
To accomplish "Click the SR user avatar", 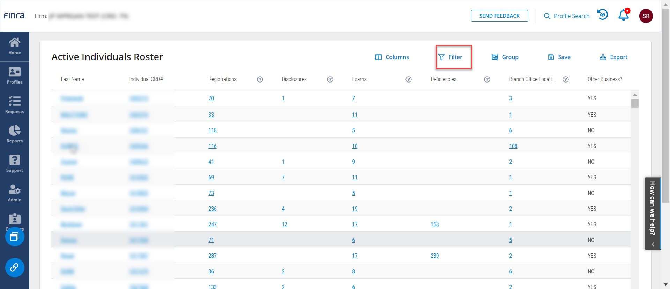I will point(646,16).
